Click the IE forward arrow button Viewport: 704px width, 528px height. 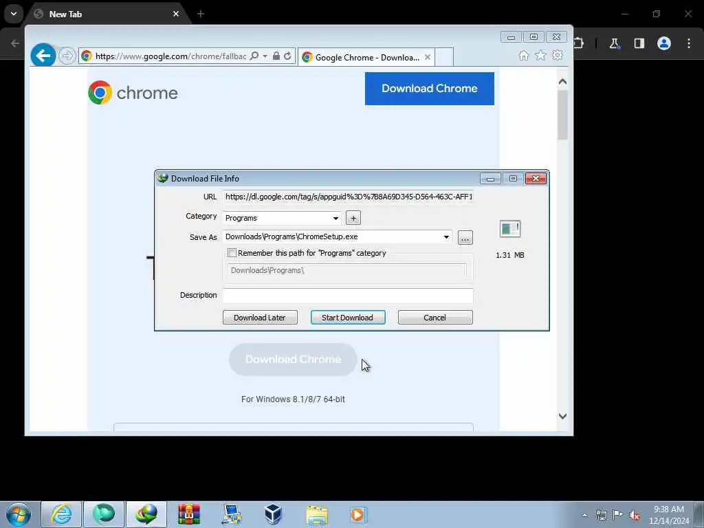67,56
